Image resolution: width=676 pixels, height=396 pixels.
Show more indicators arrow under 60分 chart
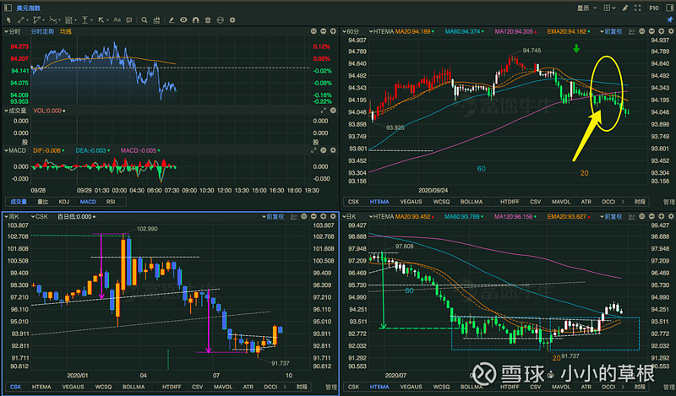coord(623,202)
